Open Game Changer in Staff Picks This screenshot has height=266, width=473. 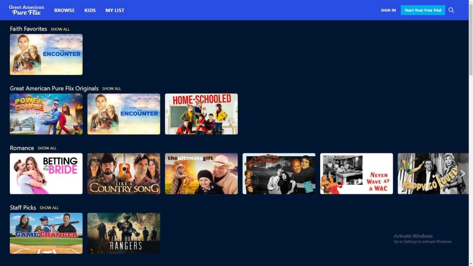(46, 233)
